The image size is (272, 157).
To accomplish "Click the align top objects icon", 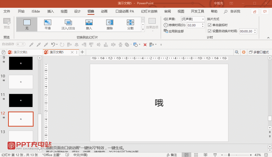I will tap(91, 45).
